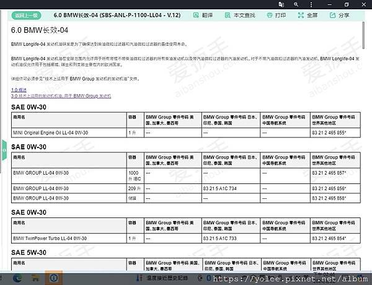Select MINI Original Engine Oil LL-04 0W-30 cell
This screenshot has width=372, height=285.
point(69,133)
